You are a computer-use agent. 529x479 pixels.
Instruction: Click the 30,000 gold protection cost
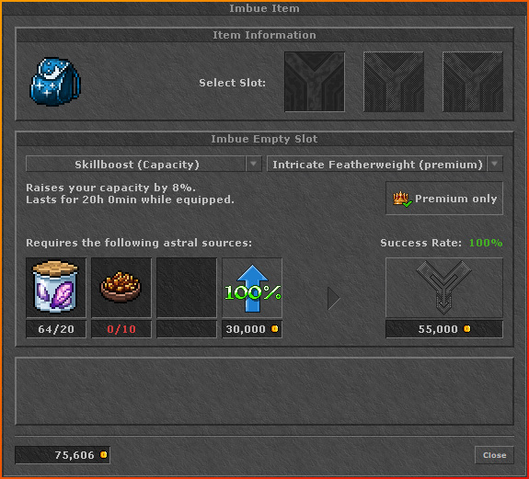pos(252,329)
